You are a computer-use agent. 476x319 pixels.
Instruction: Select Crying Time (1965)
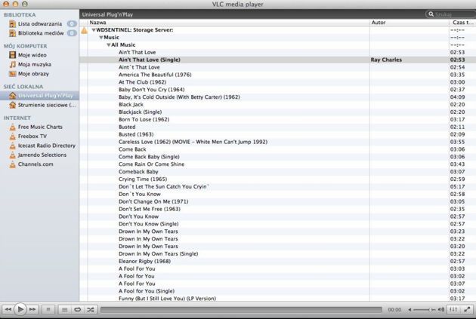click(x=143, y=179)
